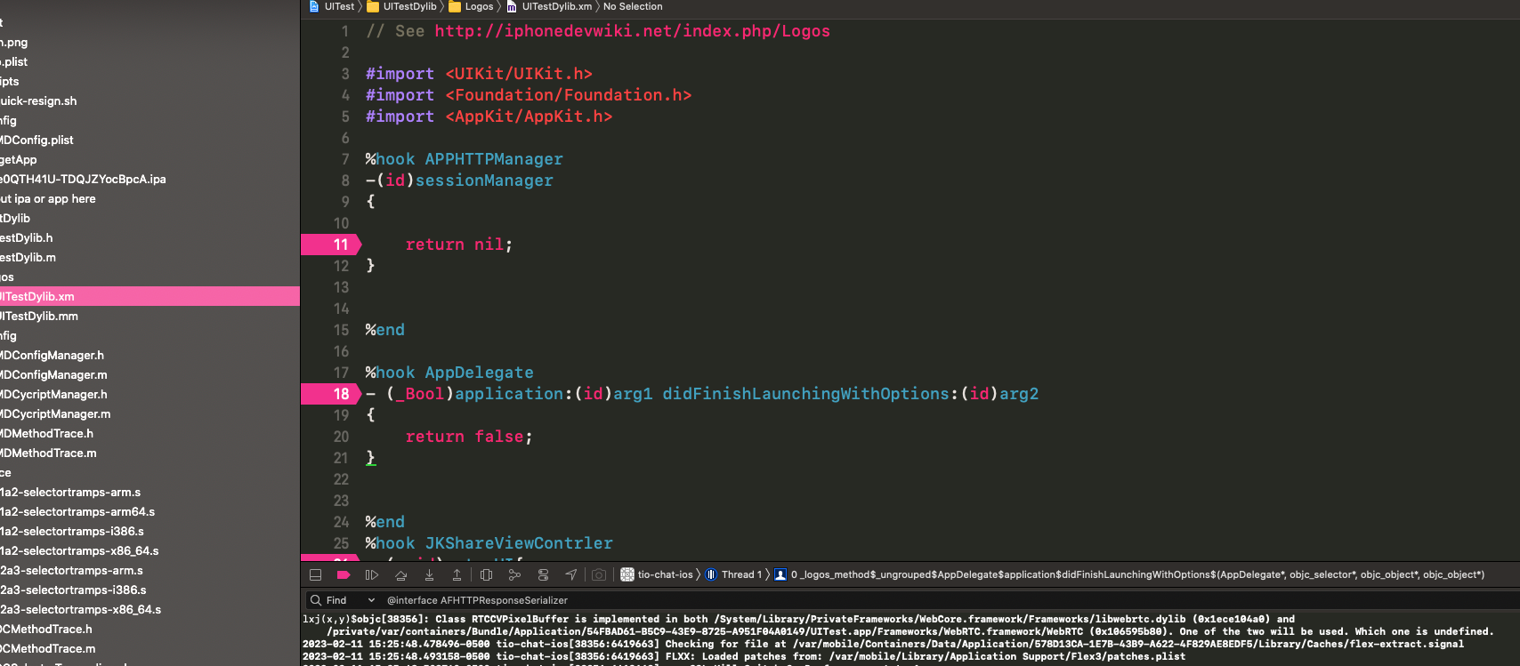Open the Thread 1 selector
The height and width of the screenshot is (666, 1520).
pos(734,575)
